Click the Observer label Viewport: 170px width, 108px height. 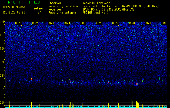55,3
